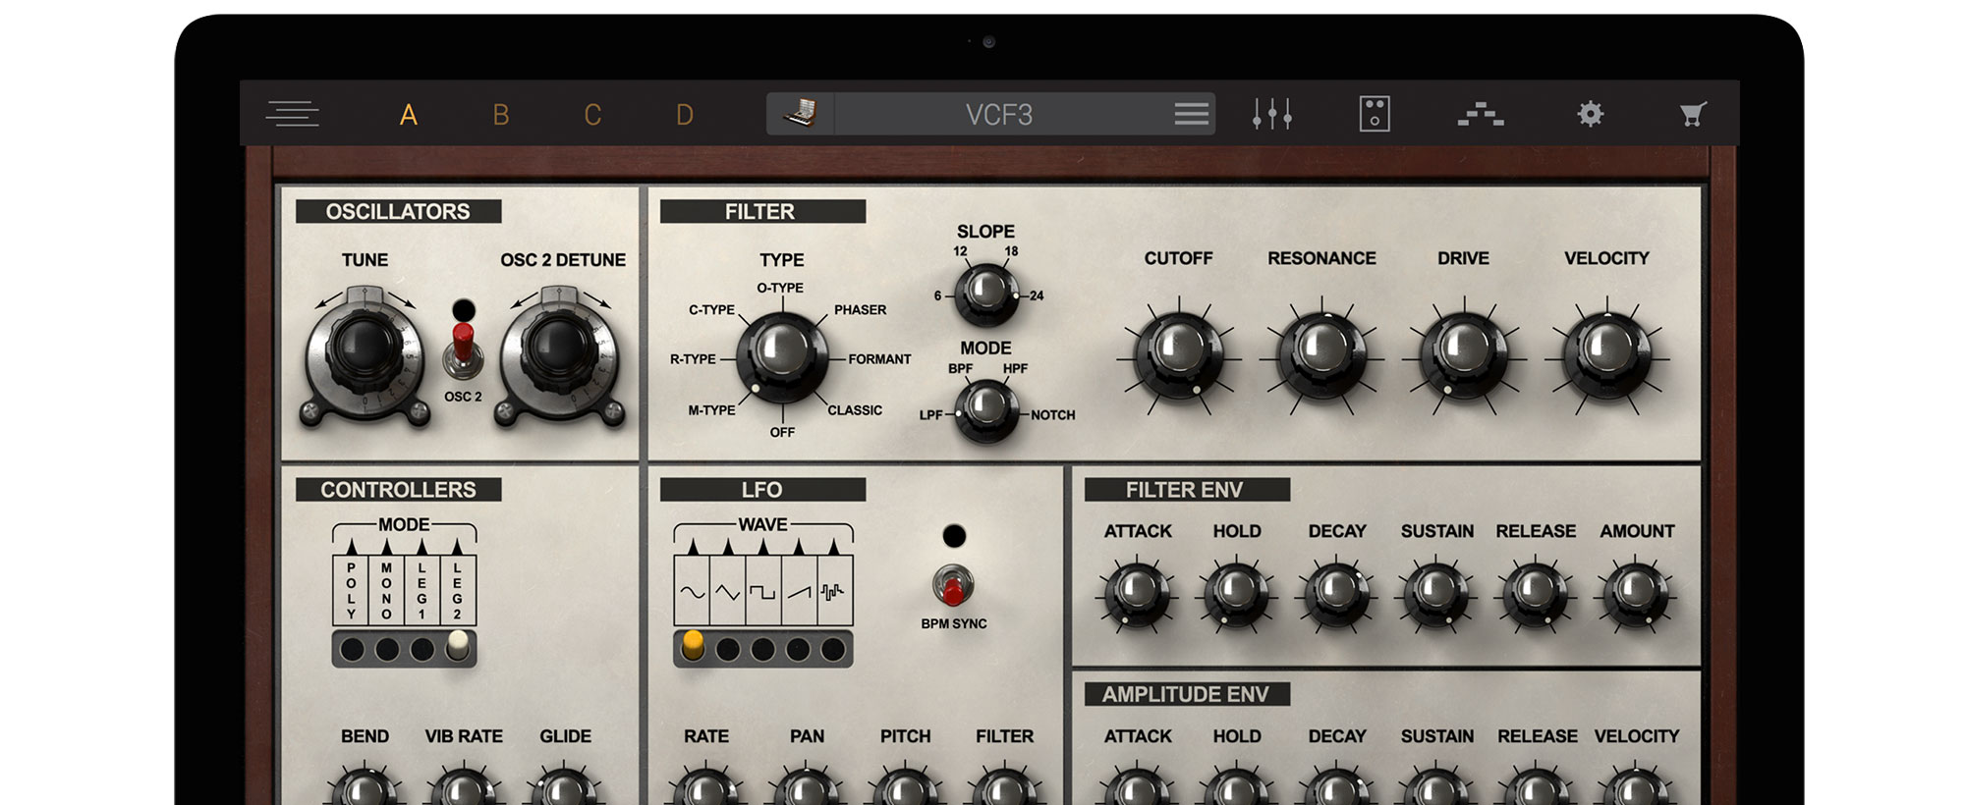This screenshot has height=805, width=1965.
Task: Open the hamburger lines menu at top left
Action: click(x=292, y=114)
